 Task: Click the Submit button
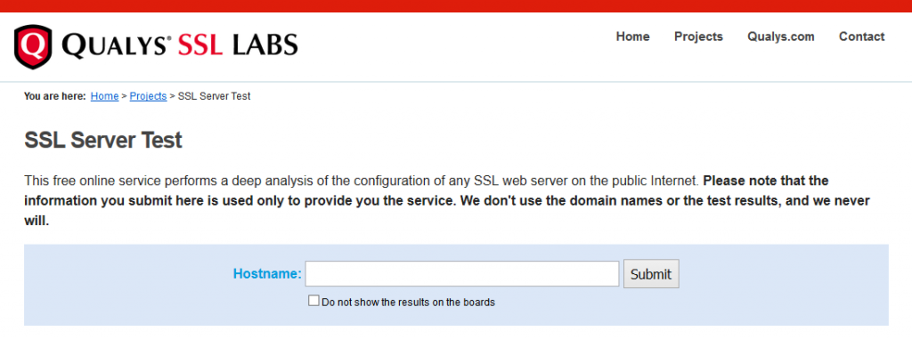(x=651, y=274)
